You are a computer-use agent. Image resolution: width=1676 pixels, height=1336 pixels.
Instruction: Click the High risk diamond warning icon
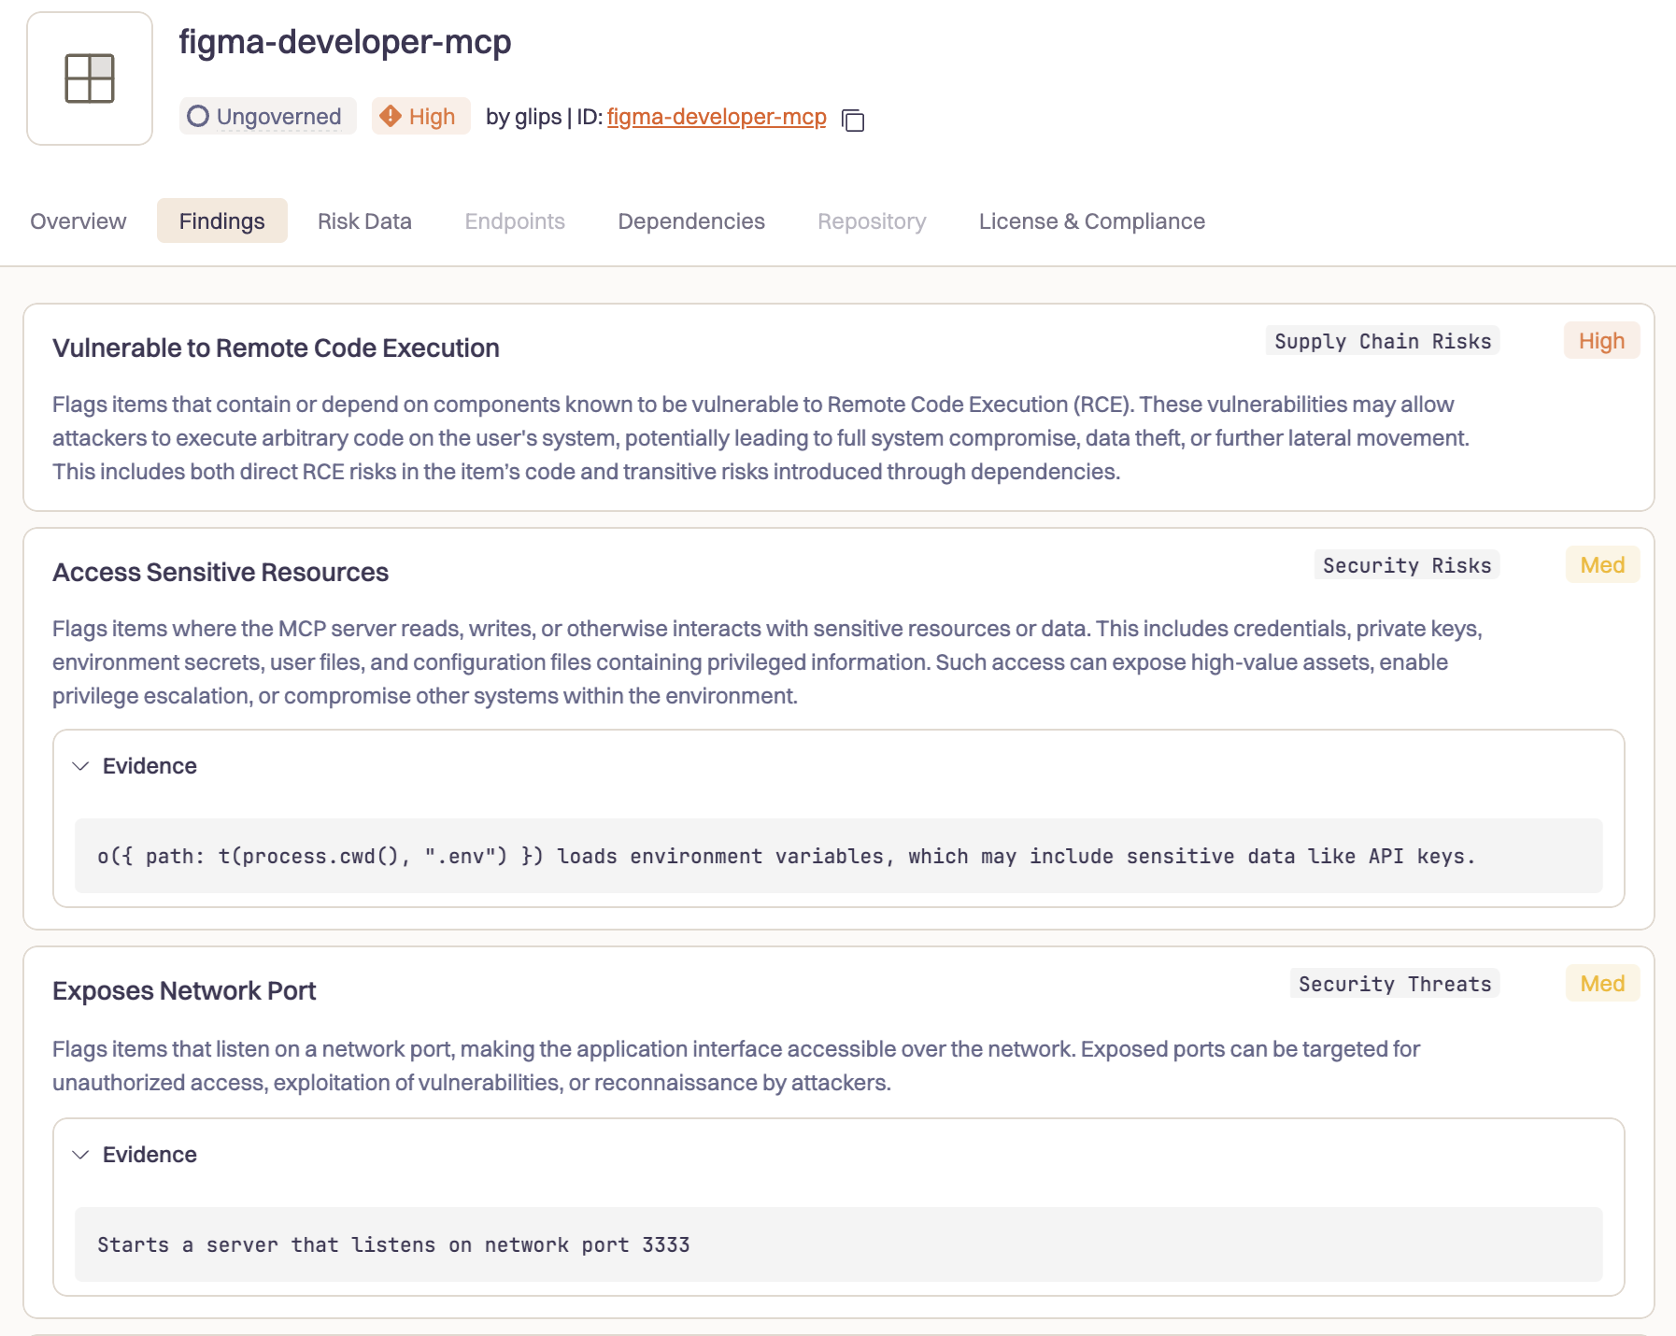[391, 116]
